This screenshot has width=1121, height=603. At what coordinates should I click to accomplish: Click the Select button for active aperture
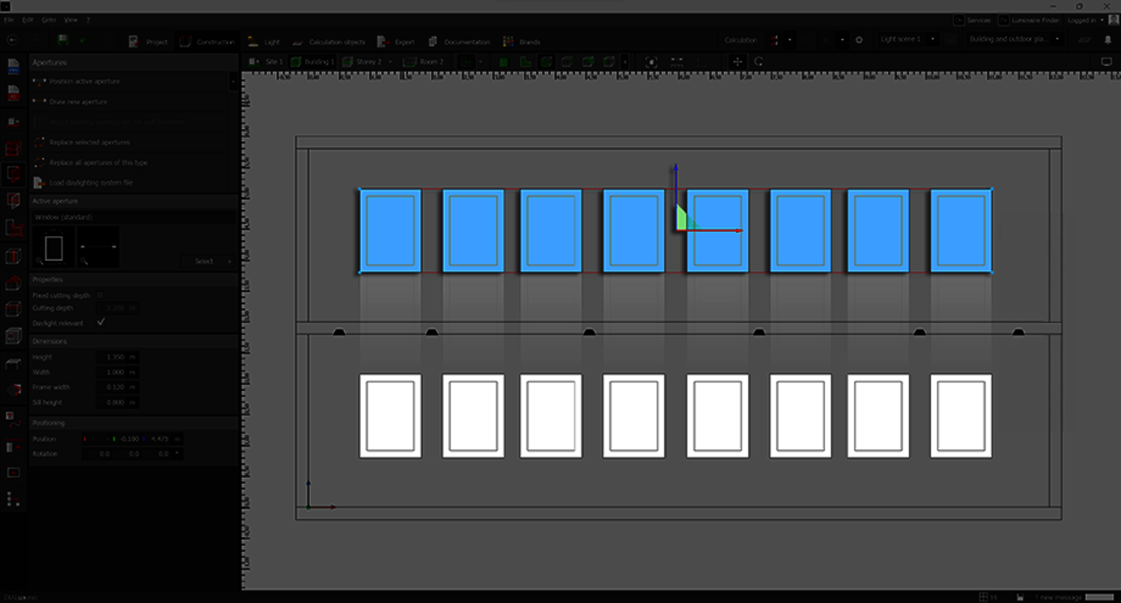point(208,261)
